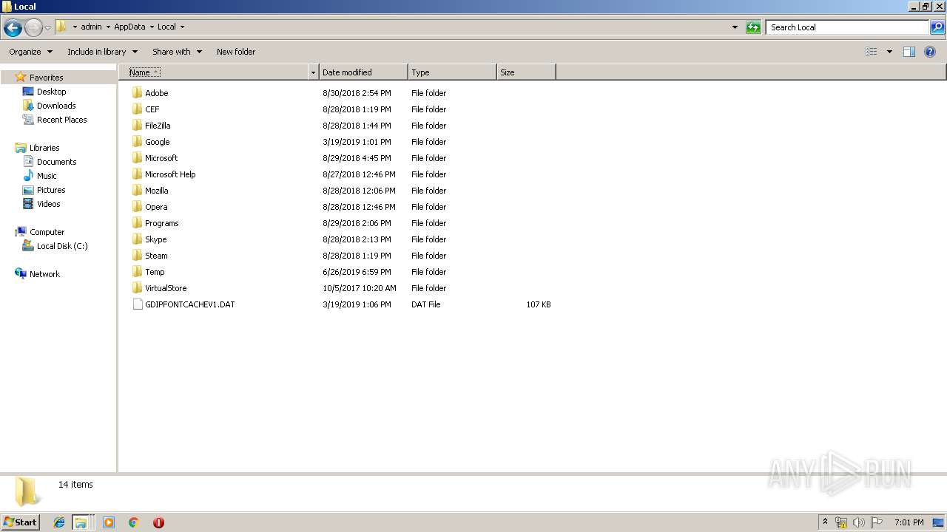The width and height of the screenshot is (947, 532).
Task: Open the recent pages dropdown arrow
Action: pyautogui.click(x=47, y=28)
